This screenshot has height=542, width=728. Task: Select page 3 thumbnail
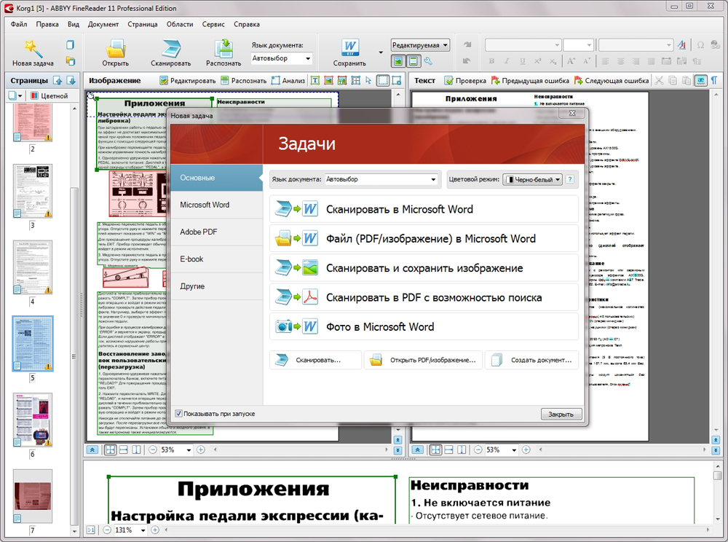point(33,191)
